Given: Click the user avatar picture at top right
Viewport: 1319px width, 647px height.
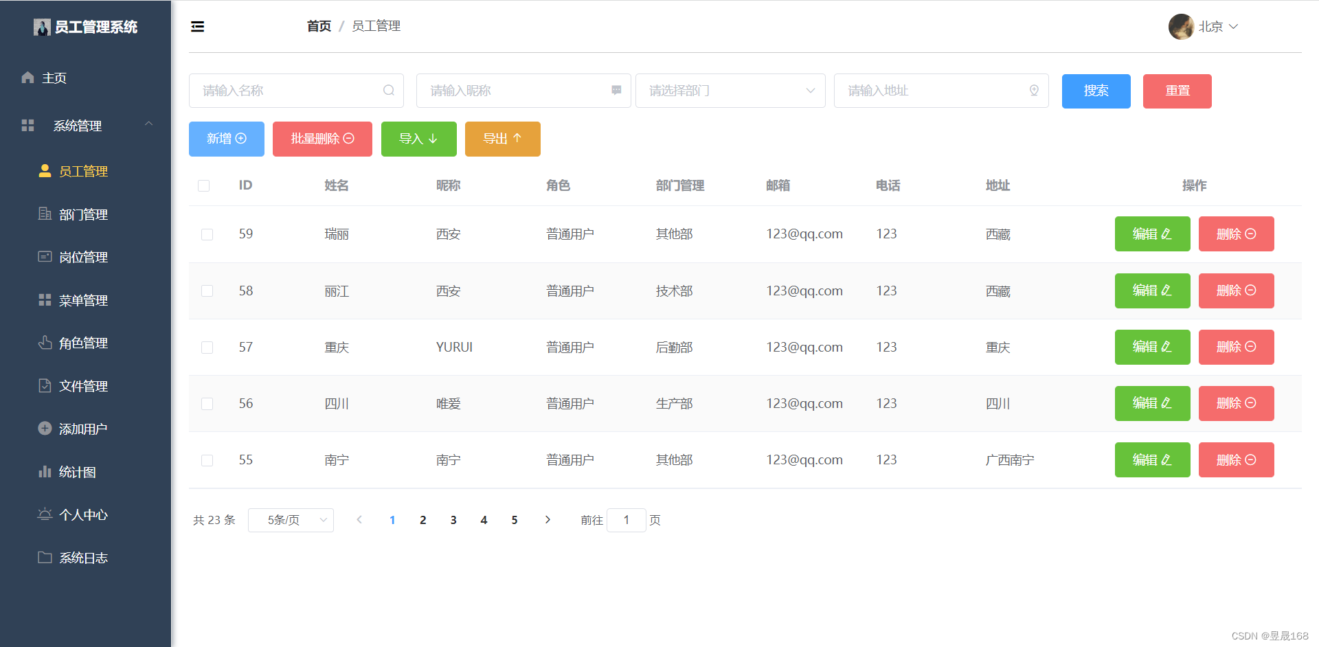Looking at the screenshot, I should click(1182, 27).
